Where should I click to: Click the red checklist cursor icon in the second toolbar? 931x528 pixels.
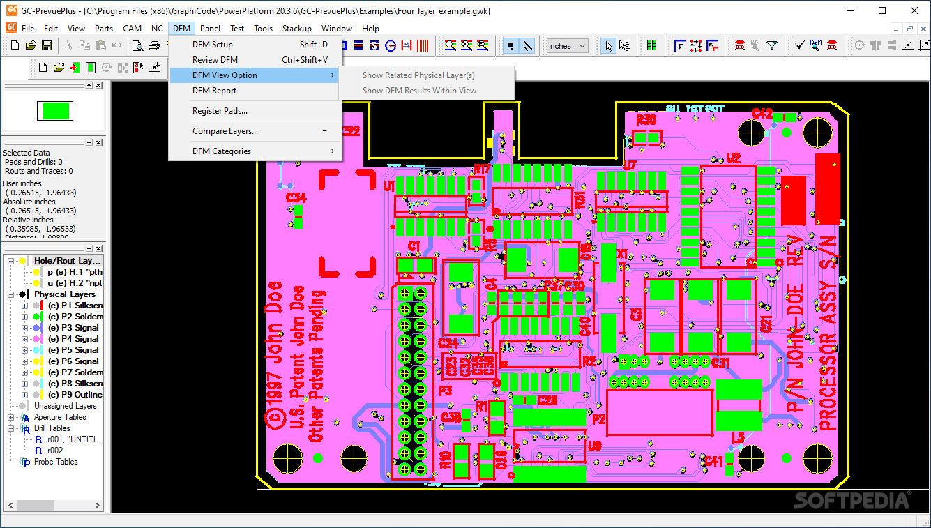(138, 68)
